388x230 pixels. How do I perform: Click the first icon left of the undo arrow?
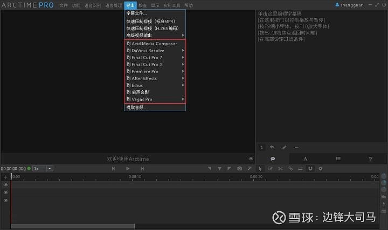click(x=261, y=148)
